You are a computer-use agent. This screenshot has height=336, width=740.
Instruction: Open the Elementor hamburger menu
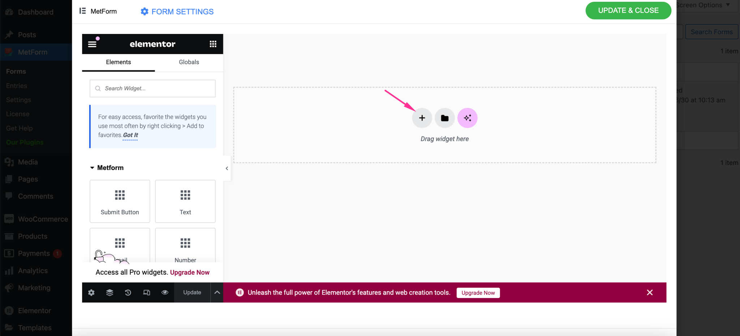click(x=92, y=44)
